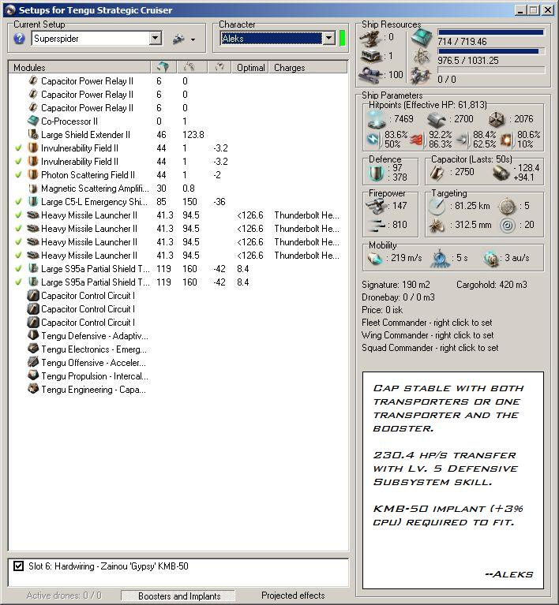Click Fleet Commander right click to set
Viewport: 559px width, 605px height.
coord(426,323)
